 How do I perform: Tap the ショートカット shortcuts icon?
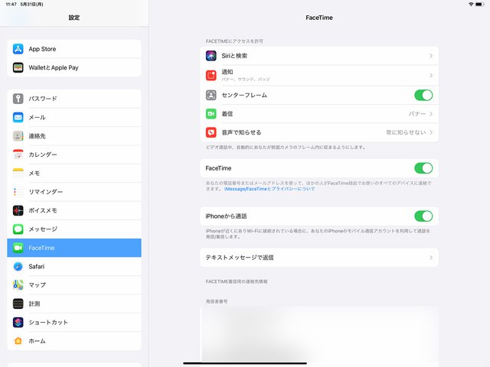[18, 322]
